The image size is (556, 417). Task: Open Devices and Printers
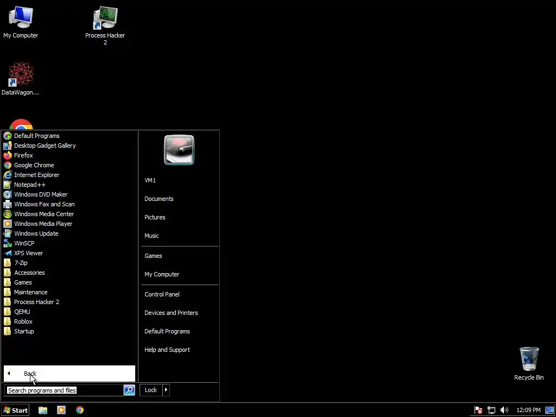(x=171, y=313)
